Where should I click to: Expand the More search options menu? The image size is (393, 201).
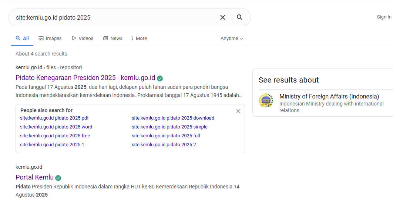click(x=139, y=38)
